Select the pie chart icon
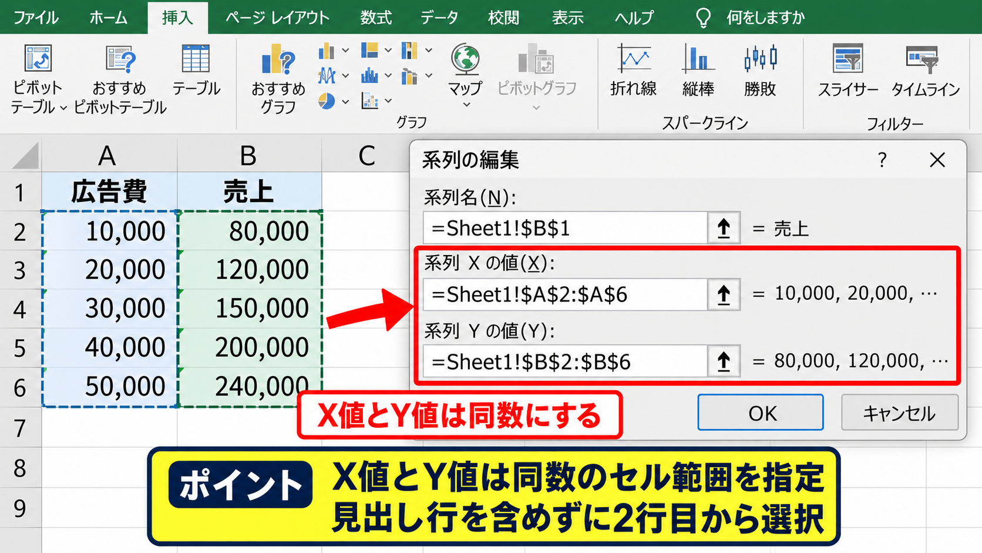Image resolution: width=982 pixels, height=553 pixels. pyautogui.click(x=327, y=102)
